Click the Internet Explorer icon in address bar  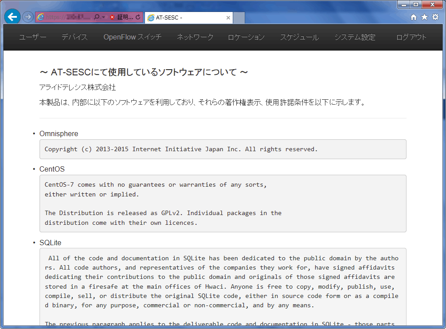pyautogui.click(x=41, y=17)
